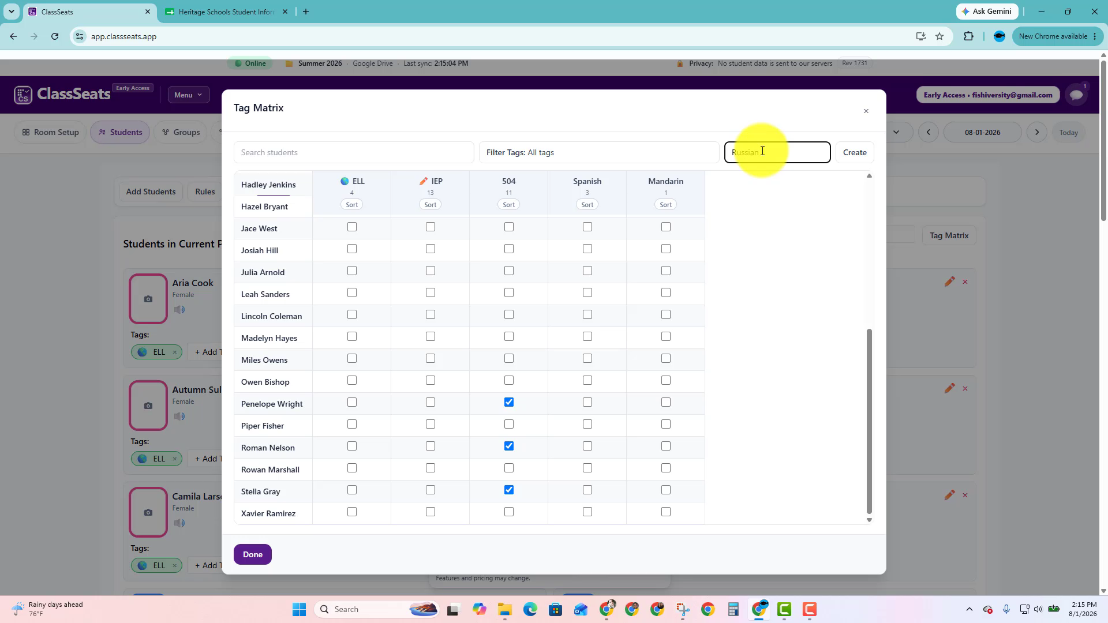Image resolution: width=1108 pixels, height=623 pixels.
Task: Go to next date arrow
Action: tap(1037, 132)
